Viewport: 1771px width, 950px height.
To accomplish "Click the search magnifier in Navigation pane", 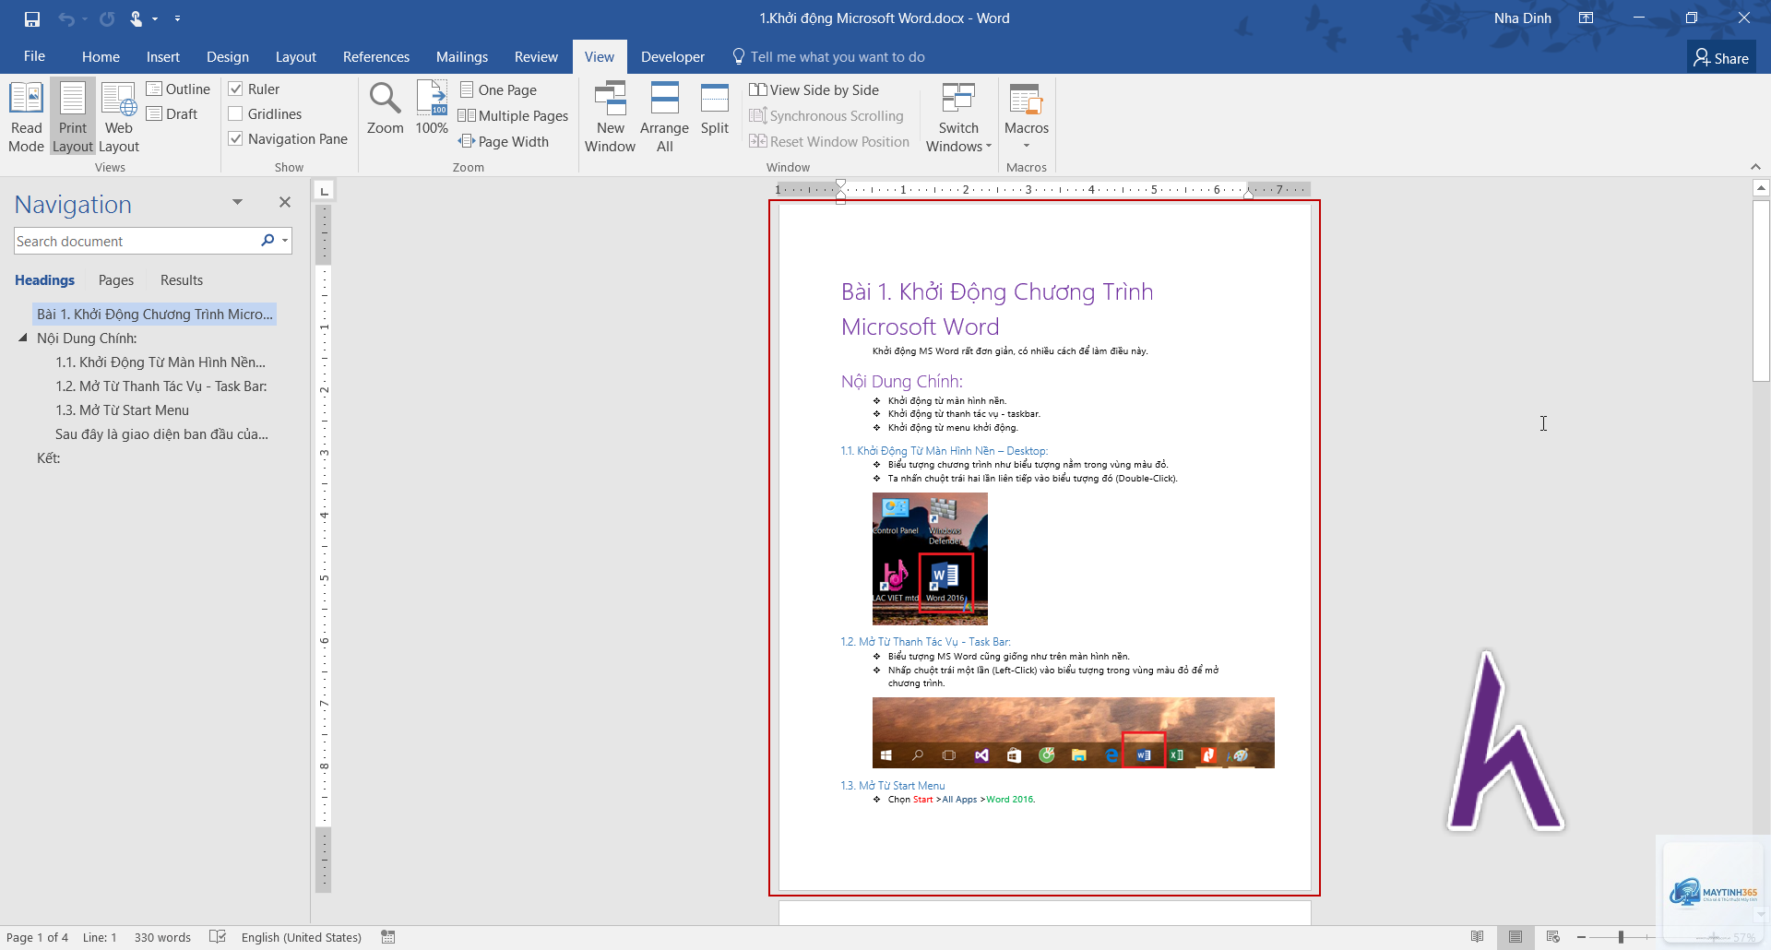I will [267, 241].
